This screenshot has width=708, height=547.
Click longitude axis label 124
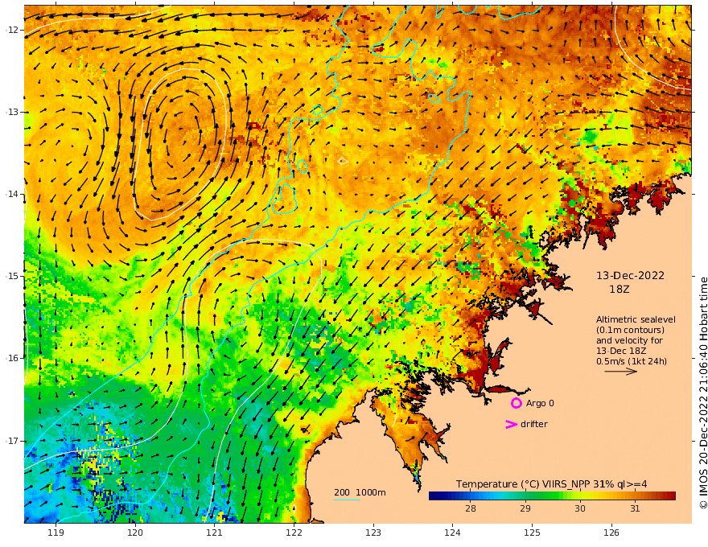453,533
